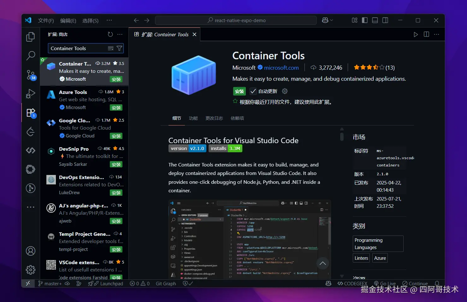Click the Programming Languages category tag
Viewport: 467px width, 302px height.
pyautogui.click(x=378, y=244)
